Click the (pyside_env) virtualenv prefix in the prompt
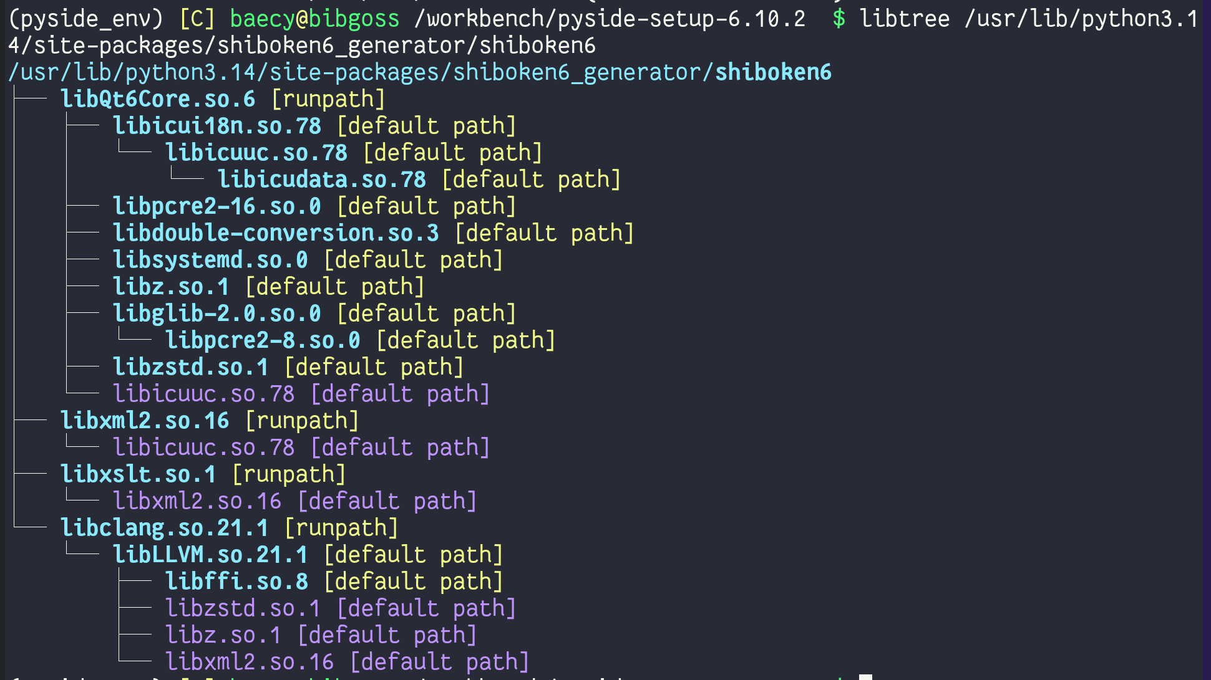The image size is (1211, 680). click(x=86, y=19)
